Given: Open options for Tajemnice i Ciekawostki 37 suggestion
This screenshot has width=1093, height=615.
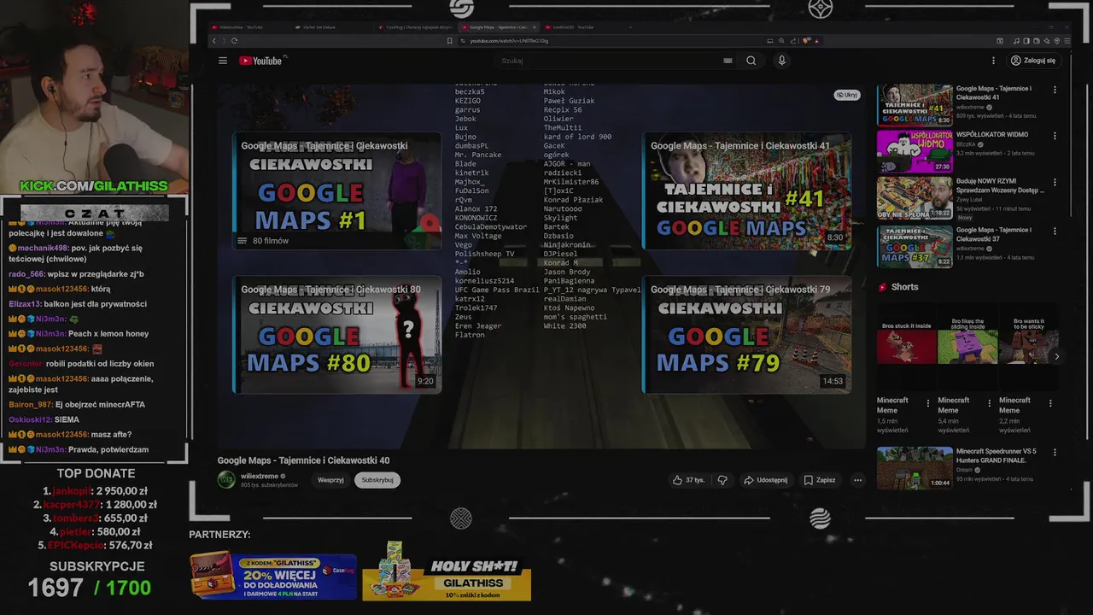Looking at the screenshot, I should pos(1055,231).
